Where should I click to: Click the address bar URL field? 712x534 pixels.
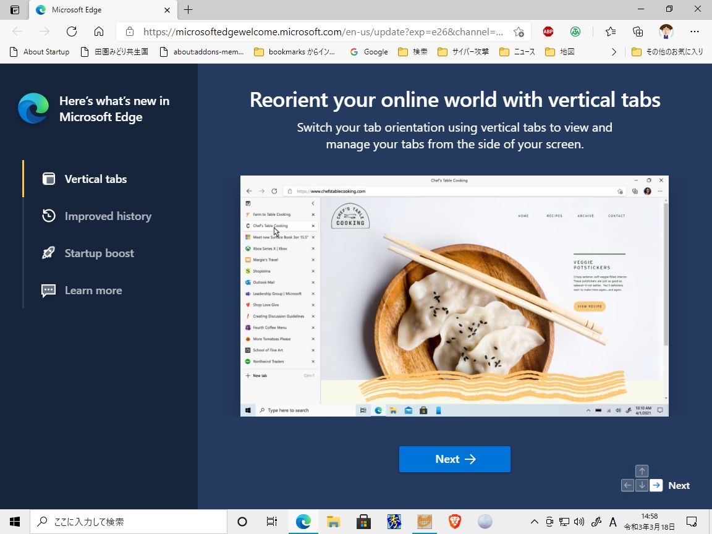point(323,32)
